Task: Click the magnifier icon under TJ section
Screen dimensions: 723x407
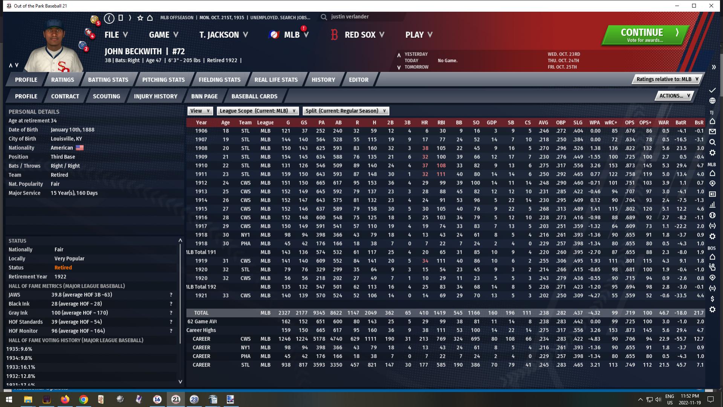Action: 712,142
